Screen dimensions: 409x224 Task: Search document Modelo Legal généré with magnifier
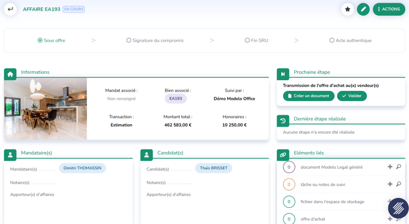pyautogui.click(x=398, y=166)
